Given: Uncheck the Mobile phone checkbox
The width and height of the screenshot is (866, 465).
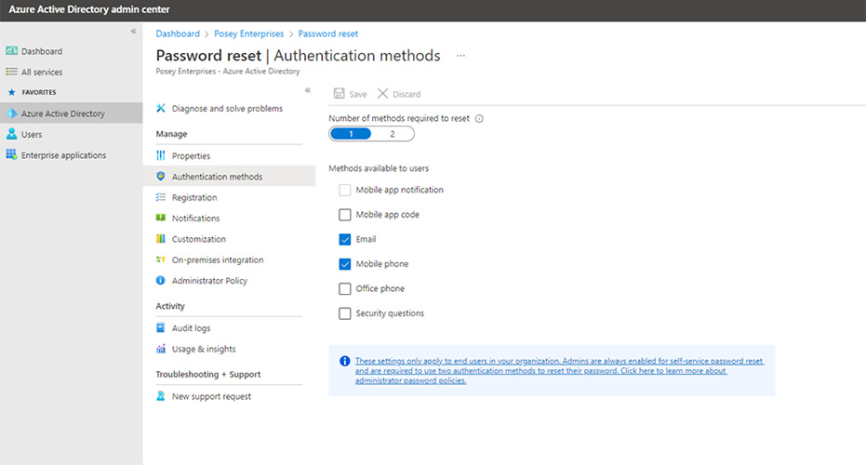Looking at the screenshot, I should 344,264.
